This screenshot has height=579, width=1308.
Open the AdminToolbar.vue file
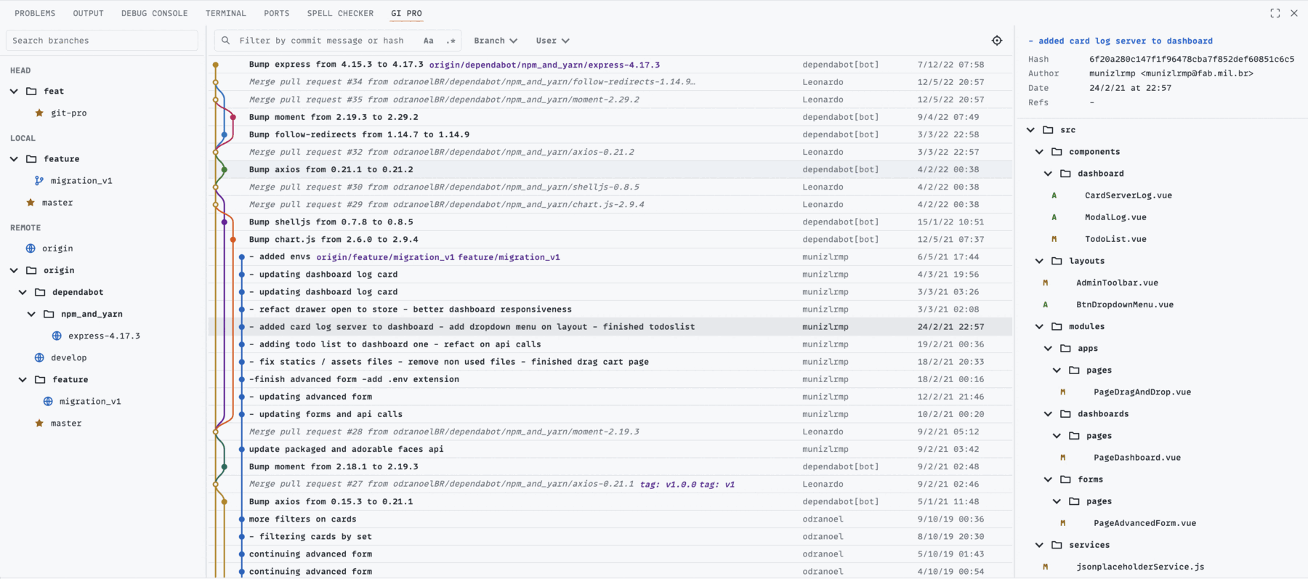[1117, 283]
